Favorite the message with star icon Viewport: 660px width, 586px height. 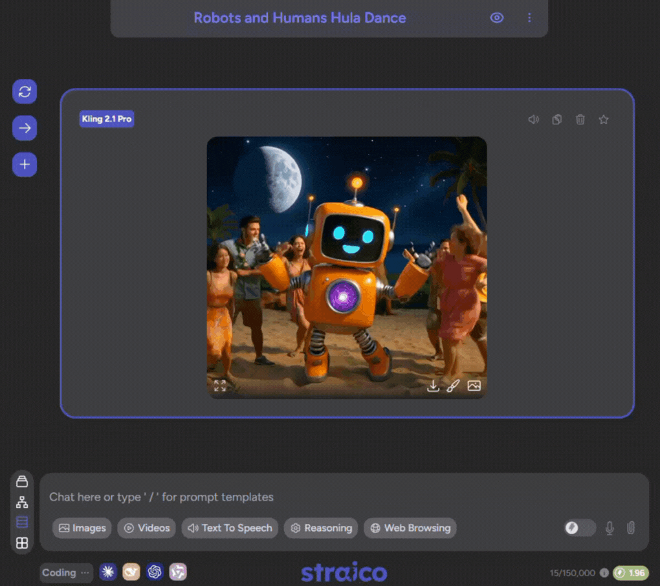[x=603, y=120]
